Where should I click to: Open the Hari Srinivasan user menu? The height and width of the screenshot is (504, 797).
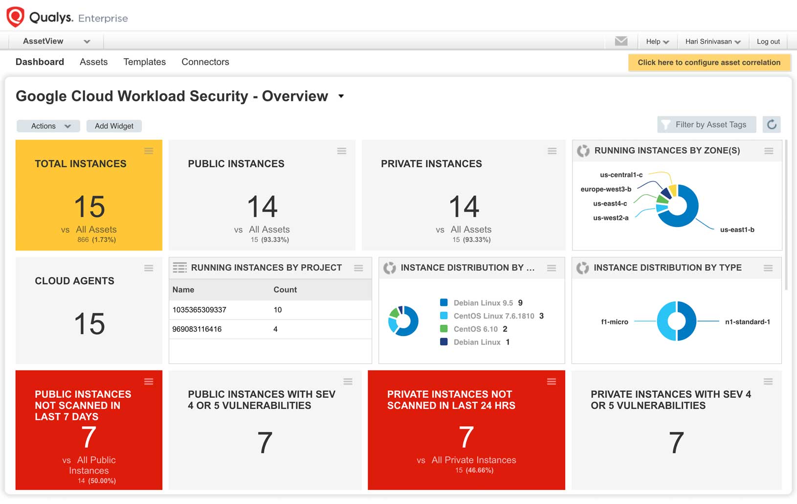click(x=712, y=41)
